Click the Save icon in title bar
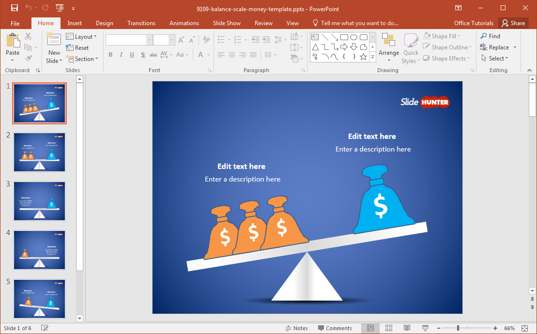Screen dimensions: 537x334 14,8
